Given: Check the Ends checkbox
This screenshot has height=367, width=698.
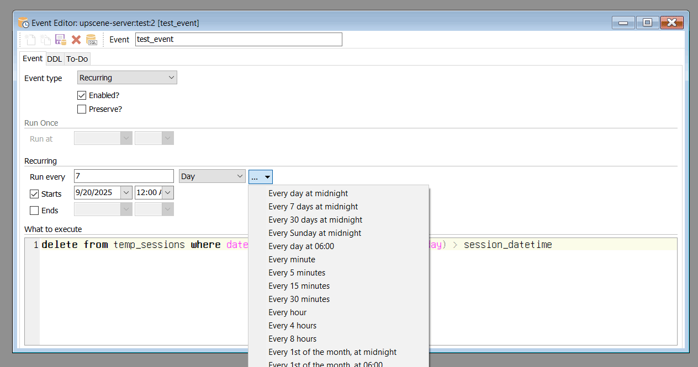Looking at the screenshot, I should tap(34, 210).
